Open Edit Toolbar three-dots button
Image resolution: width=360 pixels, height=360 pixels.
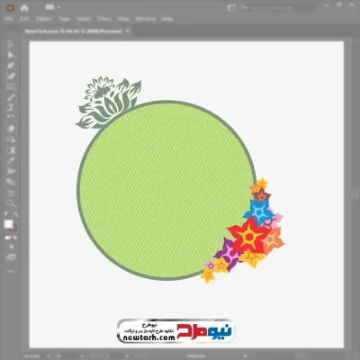(11, 272)
